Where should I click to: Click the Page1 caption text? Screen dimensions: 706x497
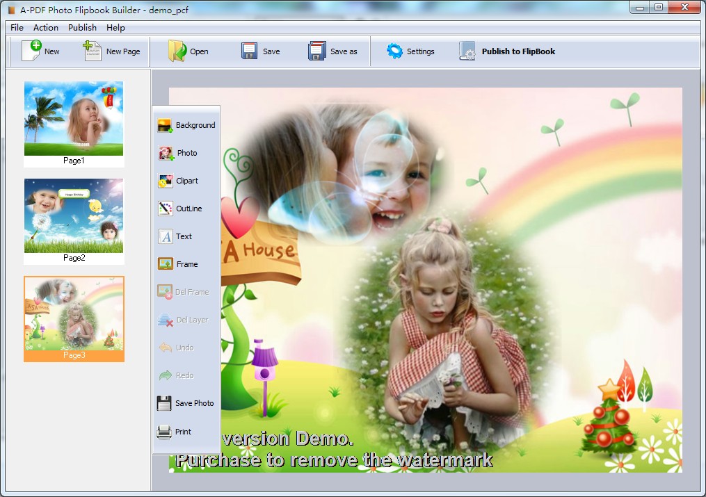point(74,161)
